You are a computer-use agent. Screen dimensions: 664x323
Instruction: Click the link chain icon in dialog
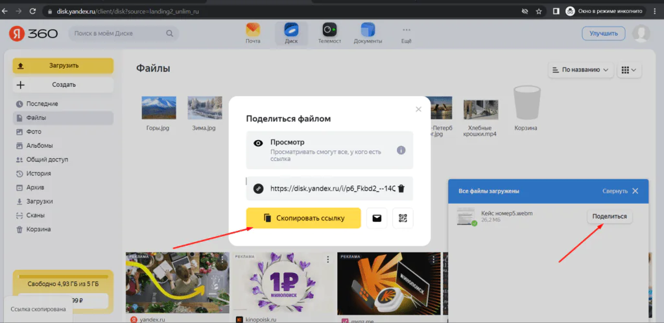258,189
